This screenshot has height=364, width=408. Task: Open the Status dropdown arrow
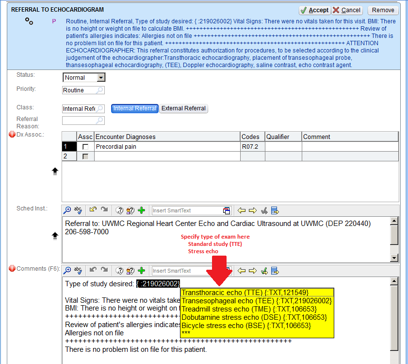101,77
